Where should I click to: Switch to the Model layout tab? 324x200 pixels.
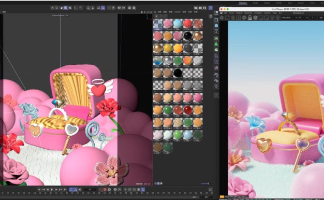(x=255, y=3)
